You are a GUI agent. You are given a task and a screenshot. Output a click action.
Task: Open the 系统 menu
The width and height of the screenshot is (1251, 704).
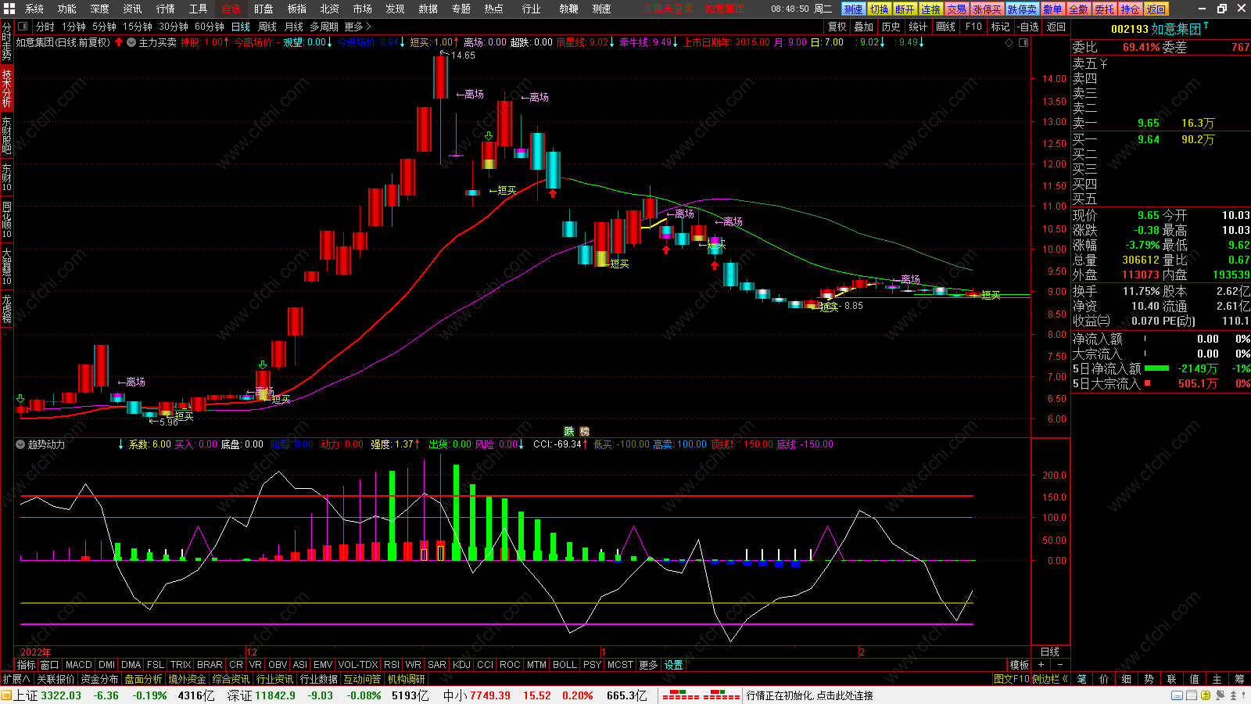pos(34,9)
